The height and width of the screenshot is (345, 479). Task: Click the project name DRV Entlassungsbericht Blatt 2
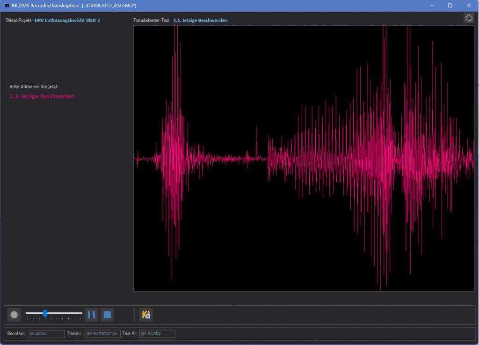67,21
